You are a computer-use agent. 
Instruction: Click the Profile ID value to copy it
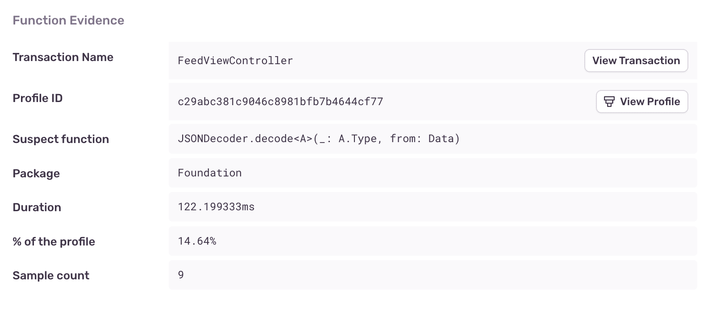(x=280, y=102)
